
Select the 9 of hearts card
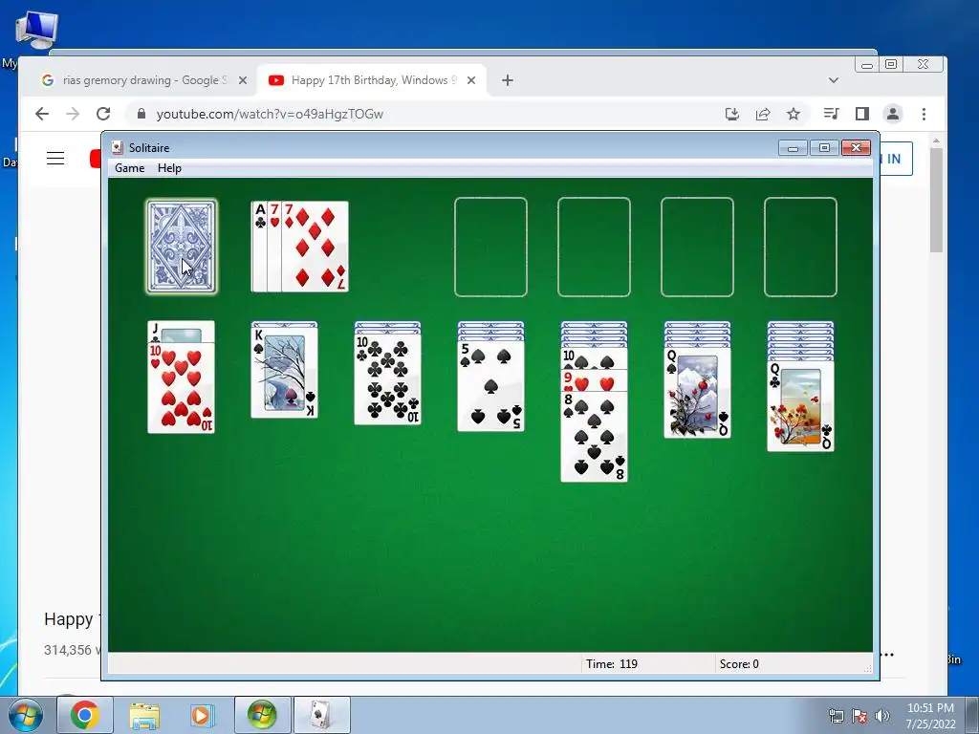(x=595, y=380)
